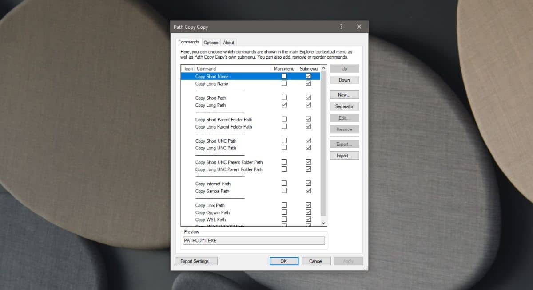Screen dimensions: 533x290
Task: Switch to the About tab
Action: pyautogui.click(x=228, y=43)
